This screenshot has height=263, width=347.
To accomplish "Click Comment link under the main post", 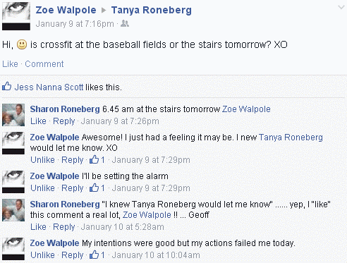I will pos(44,64).
